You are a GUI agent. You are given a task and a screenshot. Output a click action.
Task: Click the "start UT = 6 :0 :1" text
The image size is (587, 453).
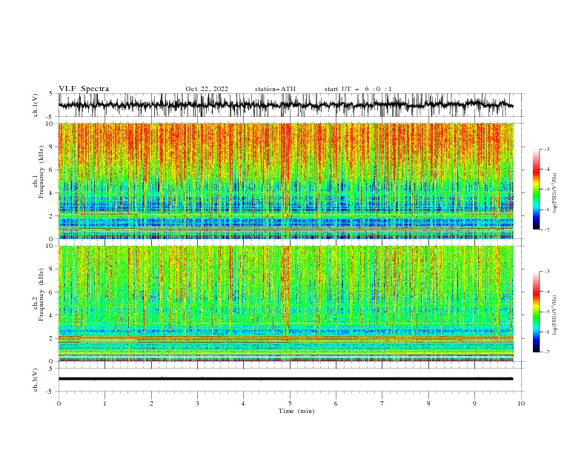(x=358, y=89)
